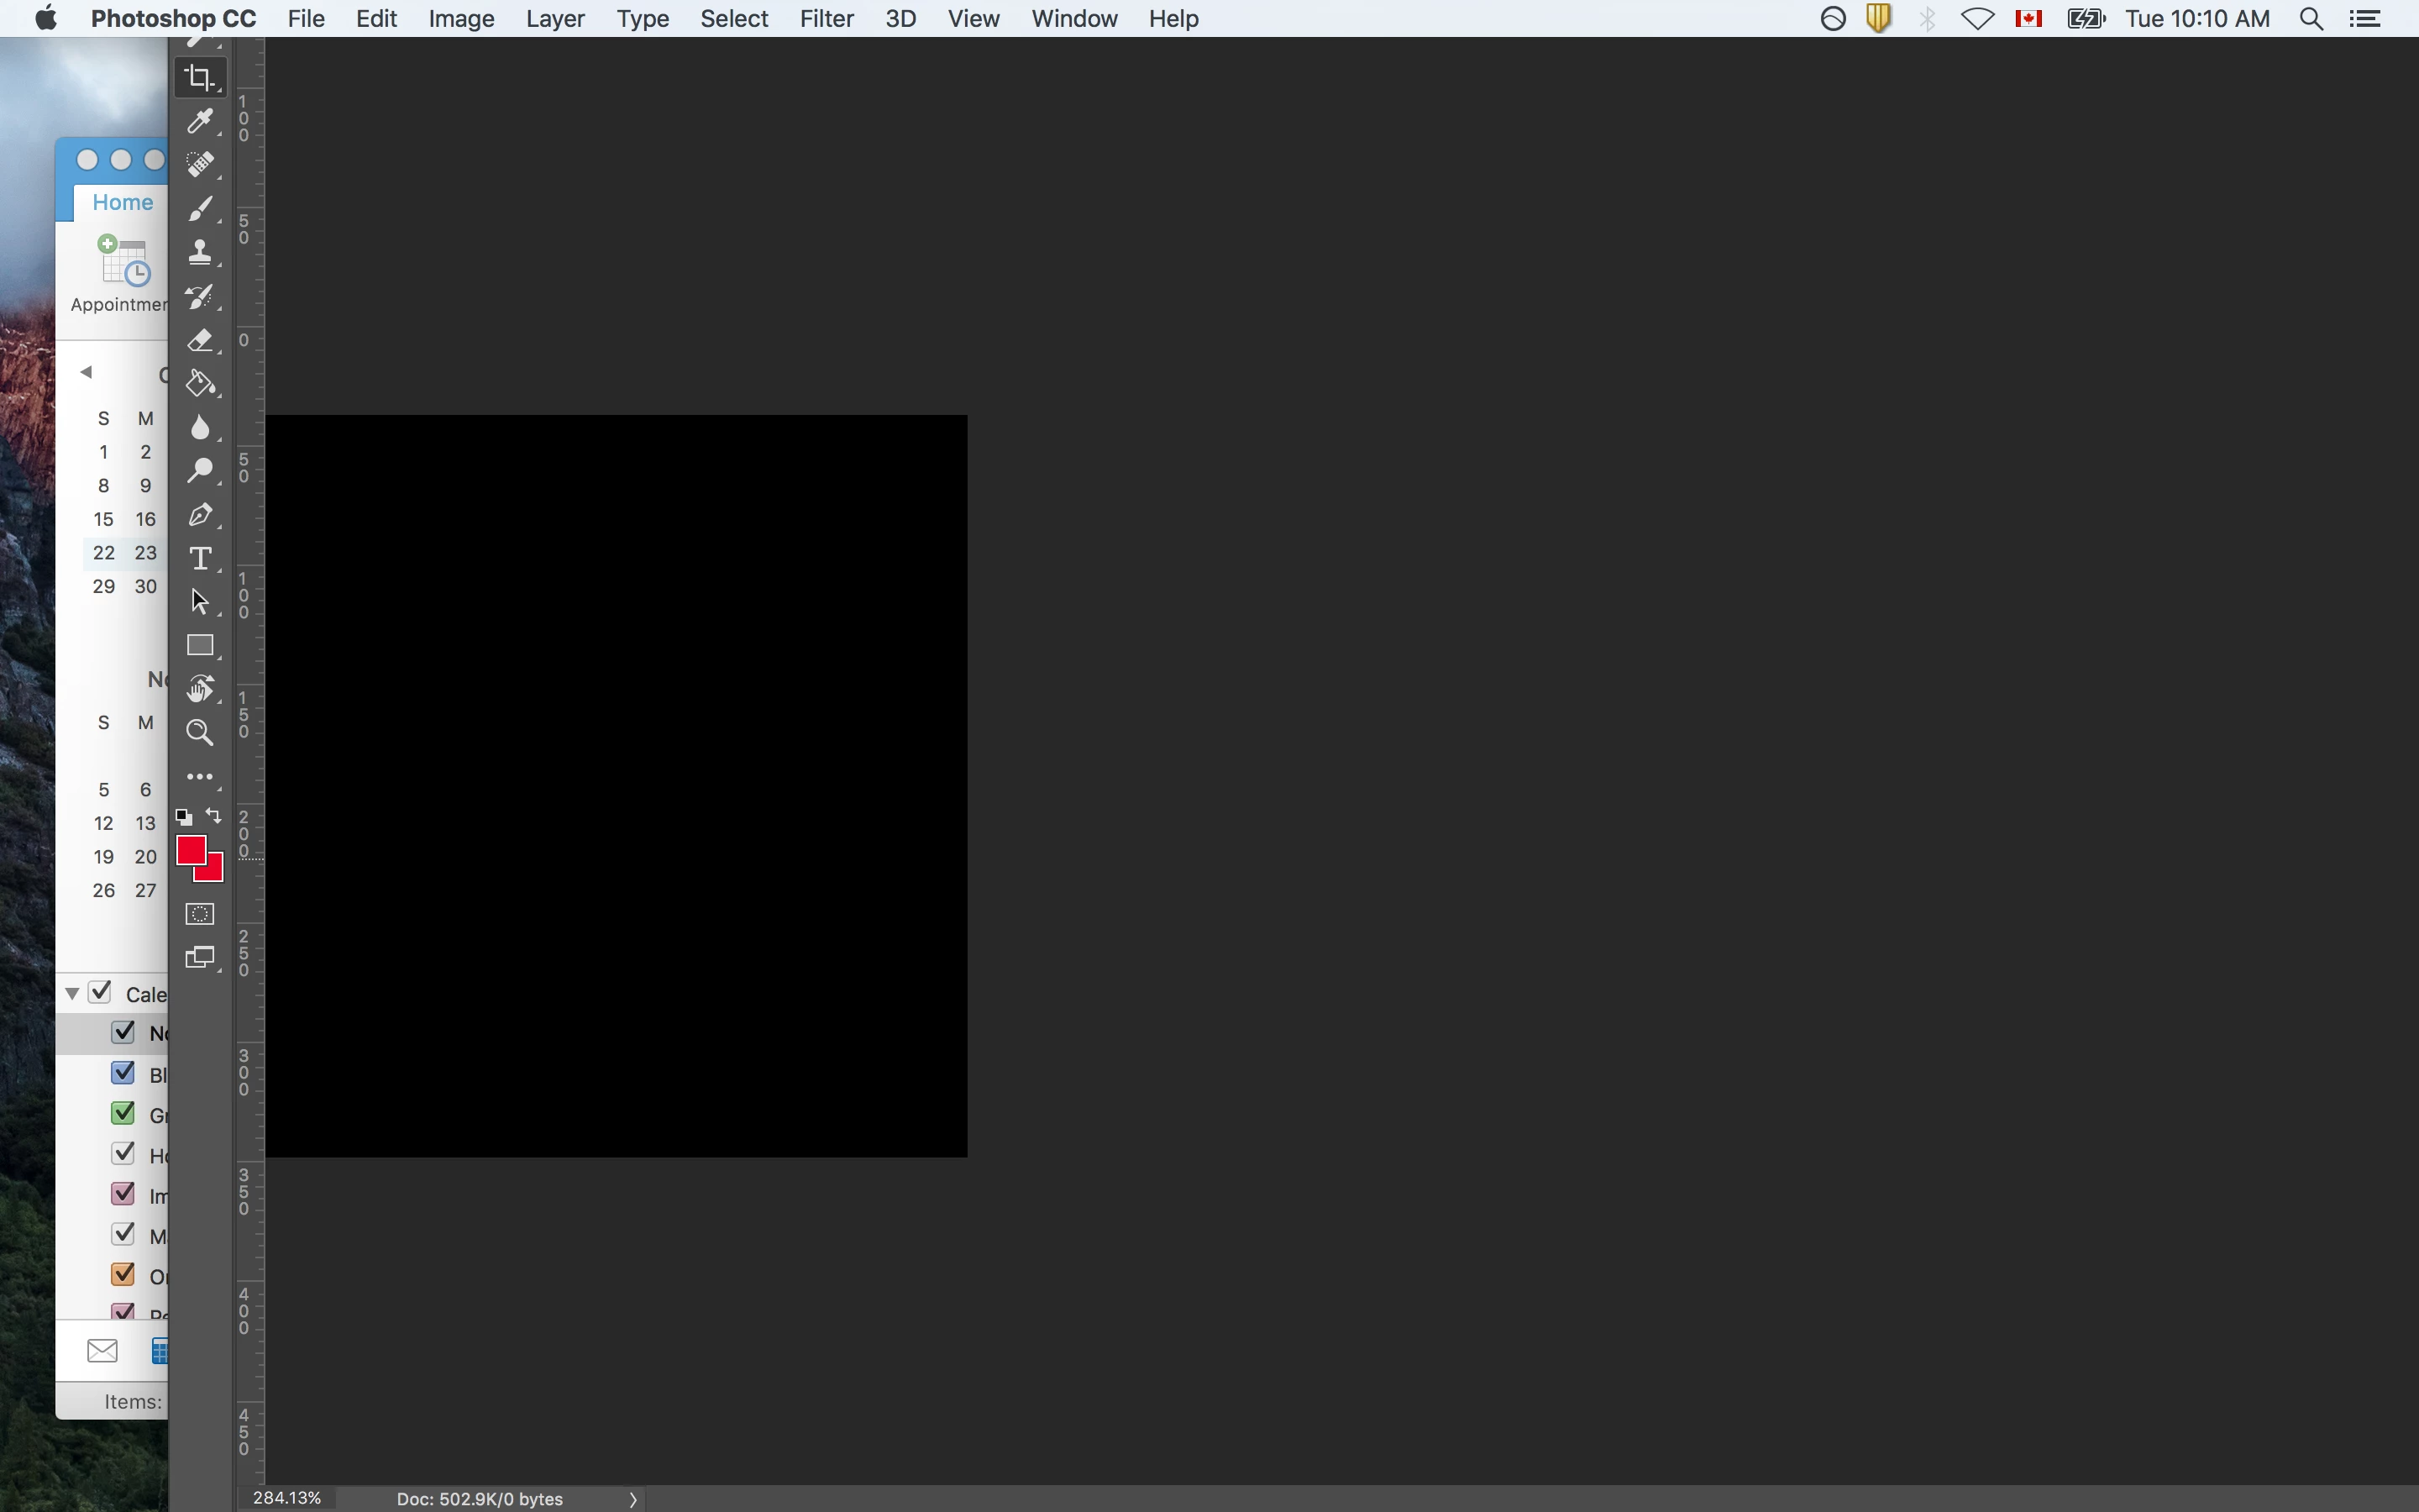Open the Layer menu
The image size is (2419, 1512).
[554, 18]
